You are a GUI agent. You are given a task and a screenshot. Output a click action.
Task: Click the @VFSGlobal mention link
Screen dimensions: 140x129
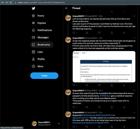[105, 96]
